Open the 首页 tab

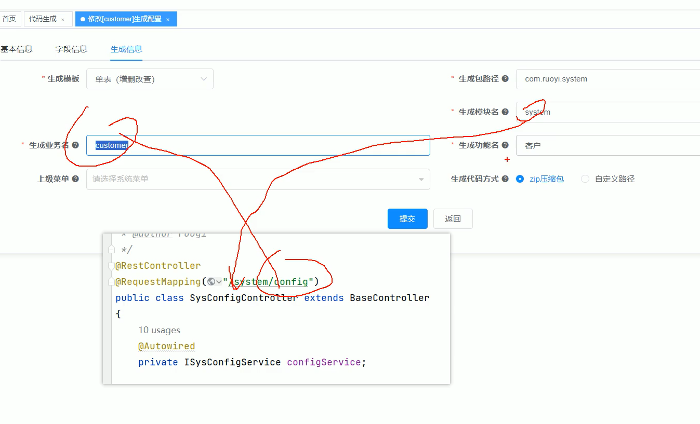[x=9, y=19]
